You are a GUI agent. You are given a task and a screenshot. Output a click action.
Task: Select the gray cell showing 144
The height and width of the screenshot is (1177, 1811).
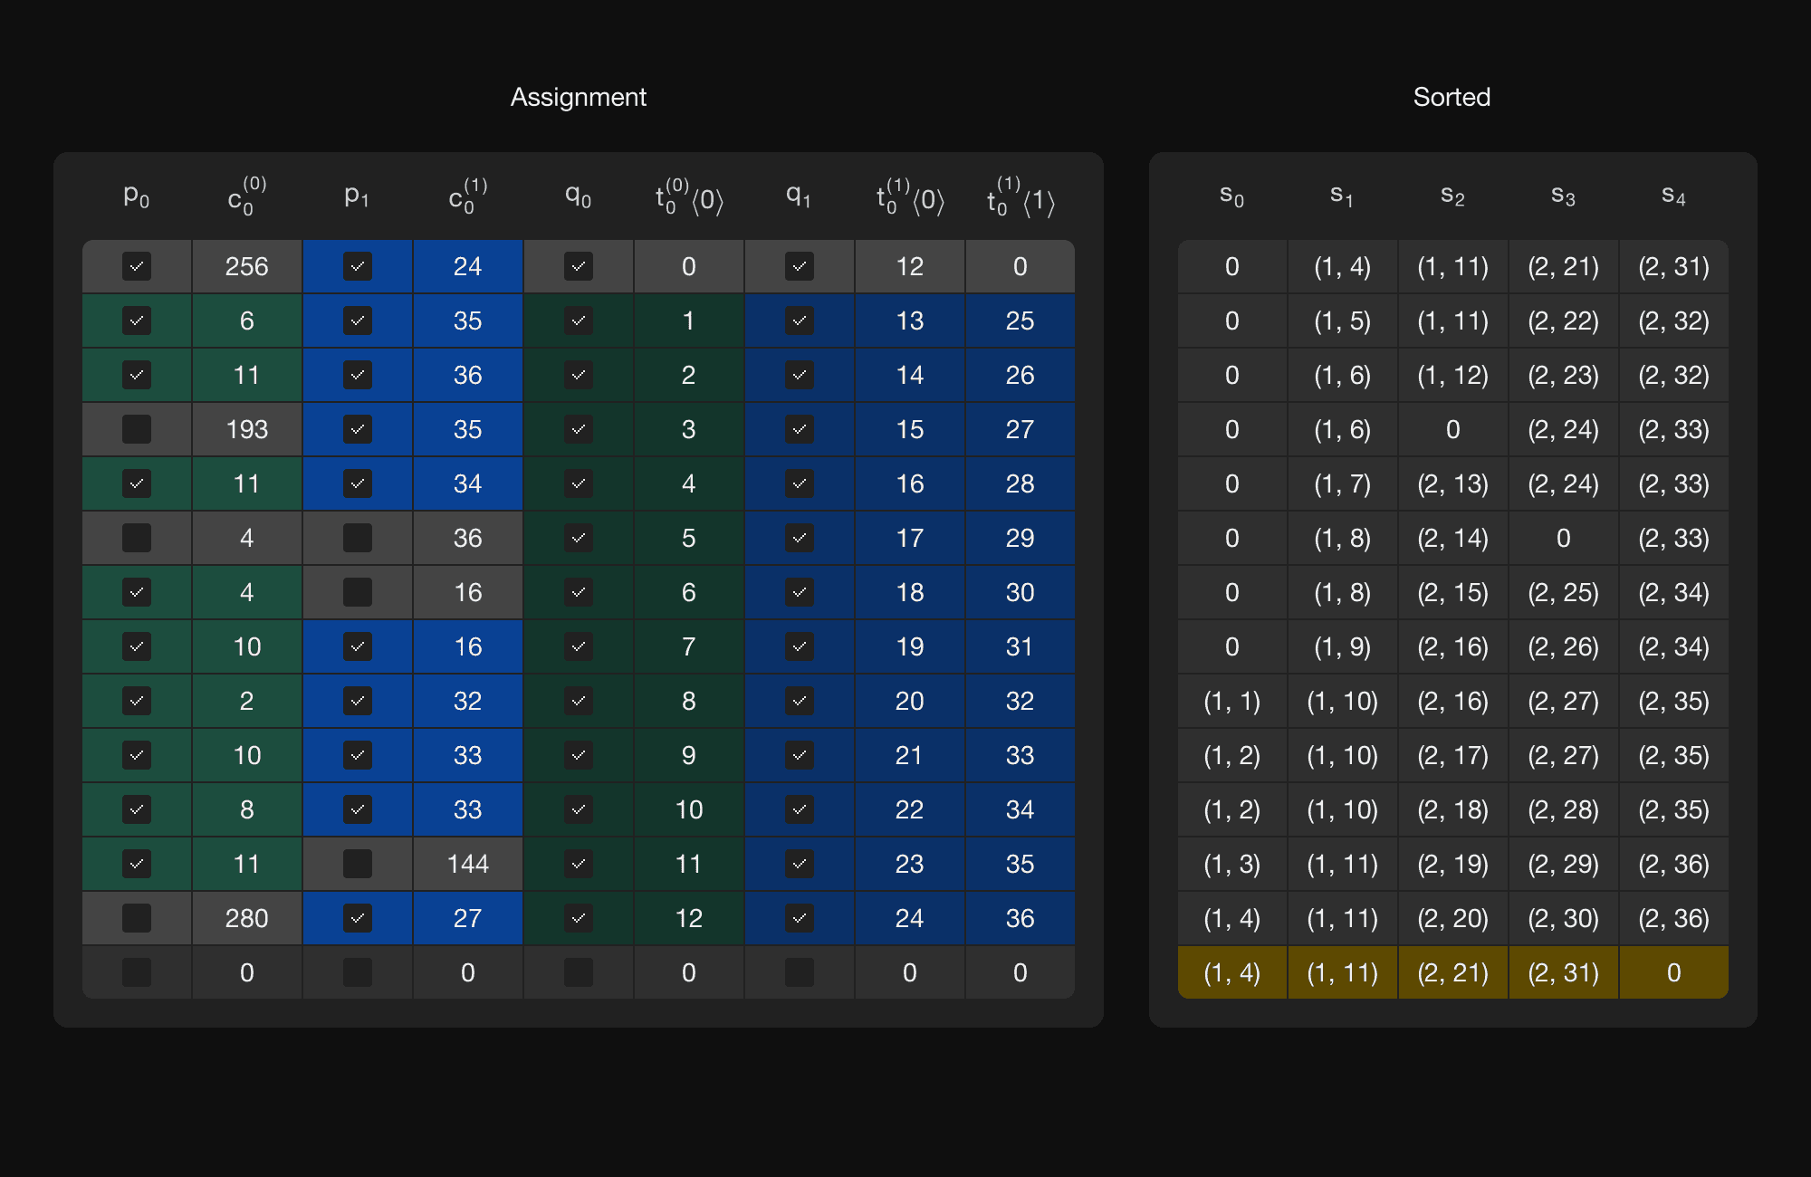pos(467,864)
